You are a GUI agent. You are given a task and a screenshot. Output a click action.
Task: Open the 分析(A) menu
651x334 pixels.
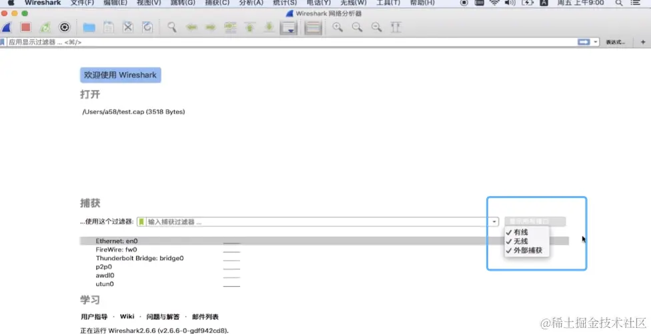coord(251,3)
